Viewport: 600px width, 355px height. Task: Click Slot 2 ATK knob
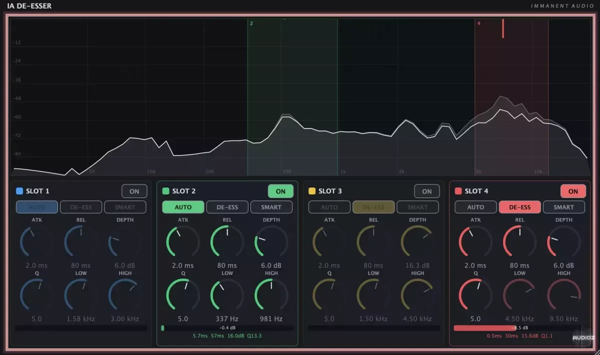point(183,242)
